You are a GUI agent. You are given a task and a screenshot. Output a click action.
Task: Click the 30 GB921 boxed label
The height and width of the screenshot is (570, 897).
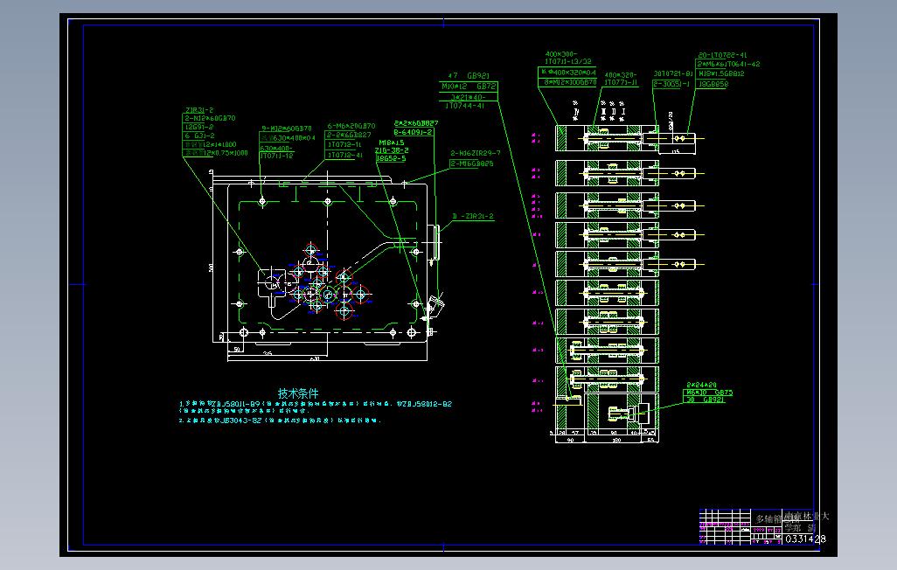pyautogui.click(x=705, y=400)
